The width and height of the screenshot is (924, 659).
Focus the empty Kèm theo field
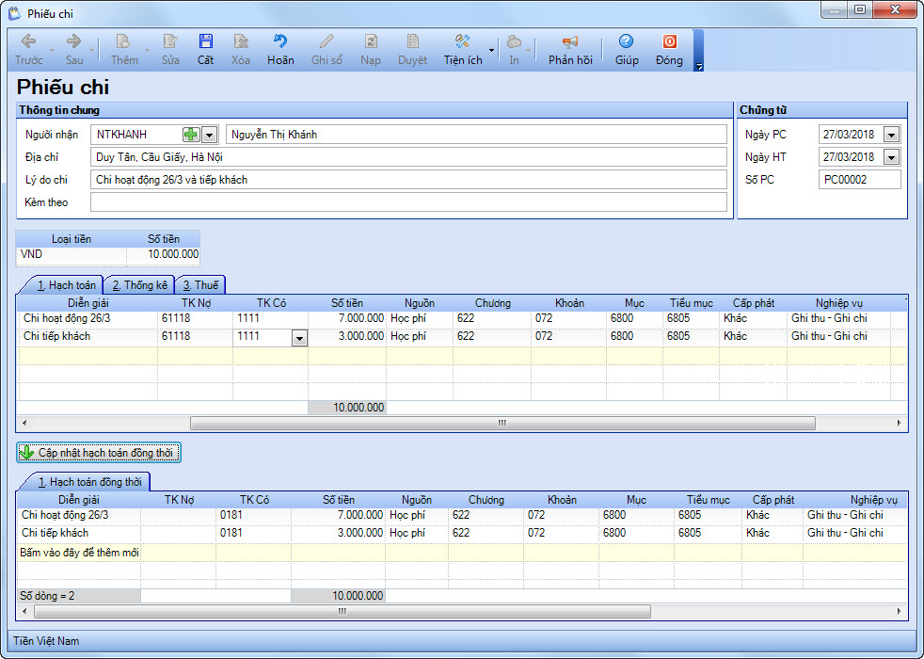[408, 202]
